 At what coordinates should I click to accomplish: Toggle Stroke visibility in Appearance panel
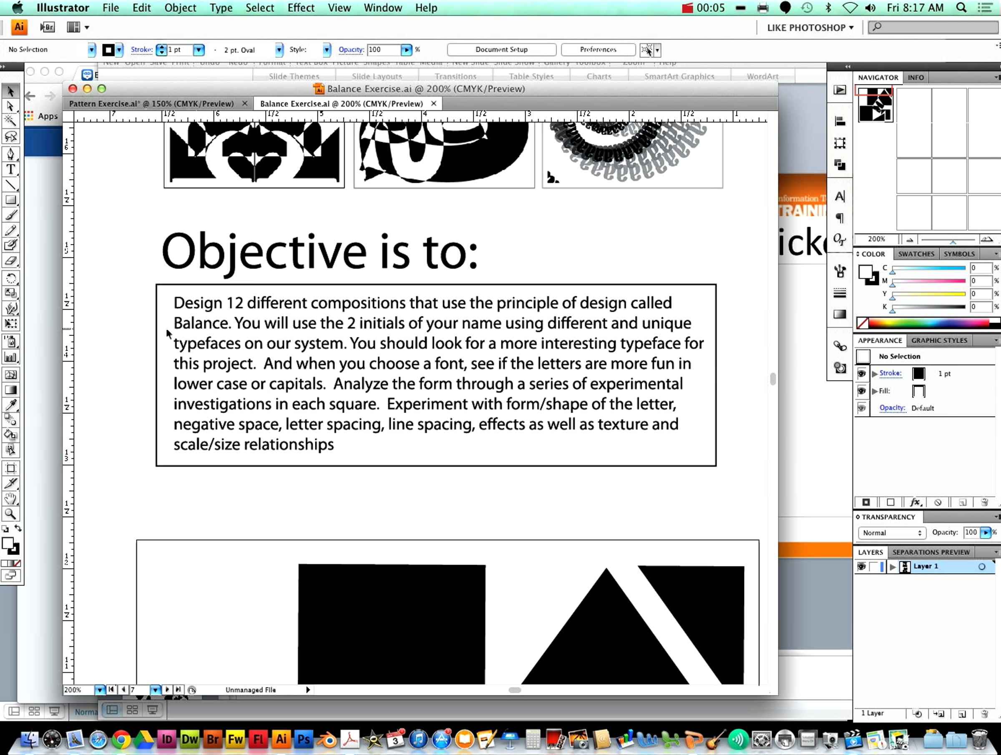coord(862,373)
